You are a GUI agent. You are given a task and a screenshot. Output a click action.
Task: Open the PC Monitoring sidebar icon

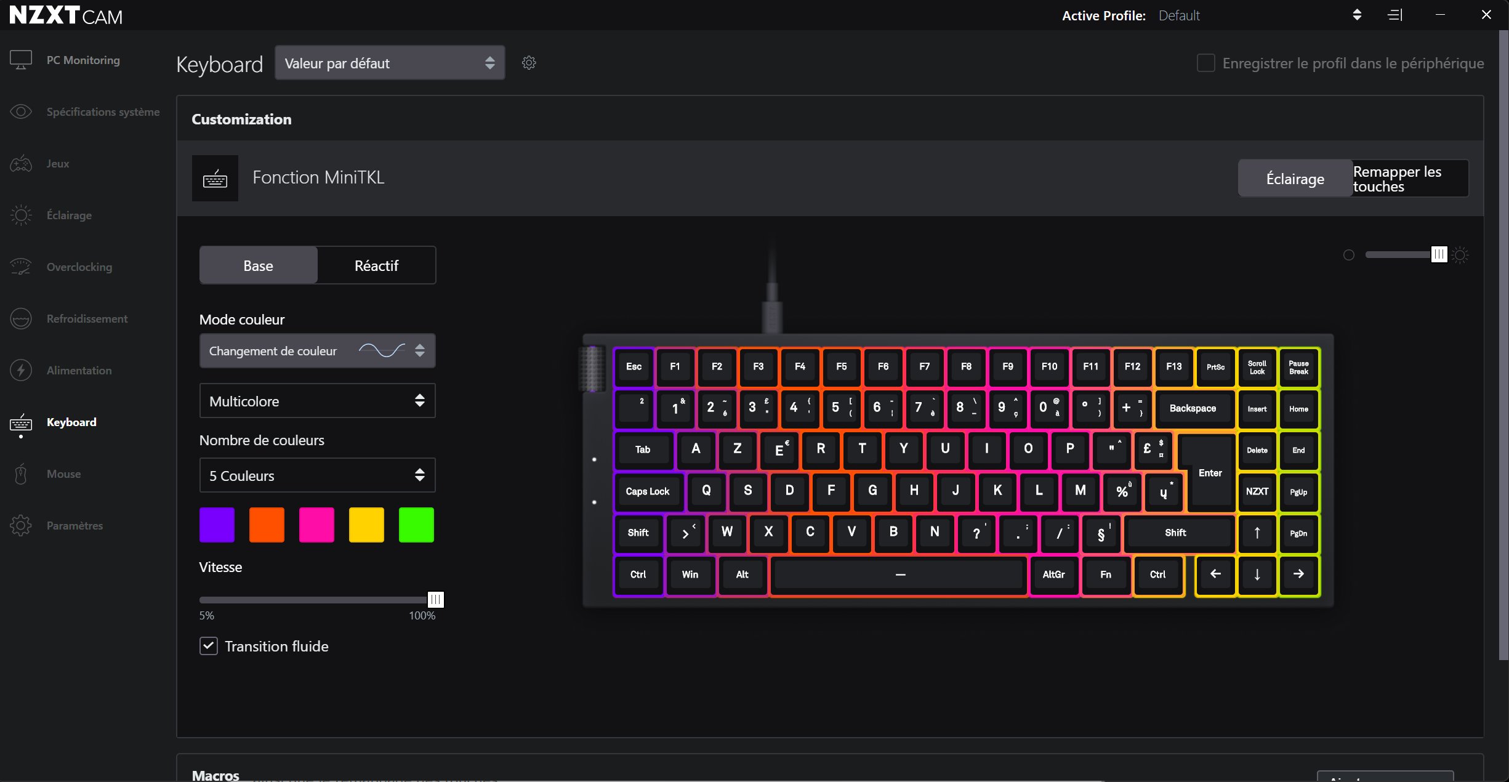coord(21,60)
